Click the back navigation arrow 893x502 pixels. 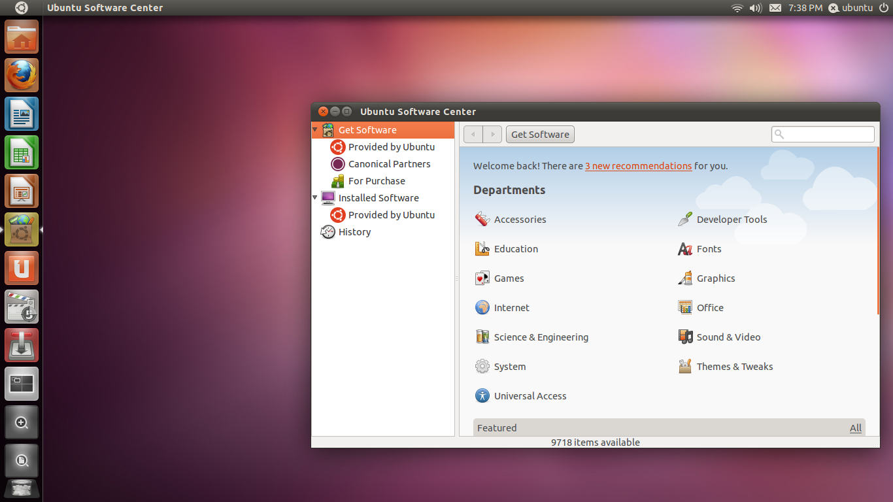(473, 135)
